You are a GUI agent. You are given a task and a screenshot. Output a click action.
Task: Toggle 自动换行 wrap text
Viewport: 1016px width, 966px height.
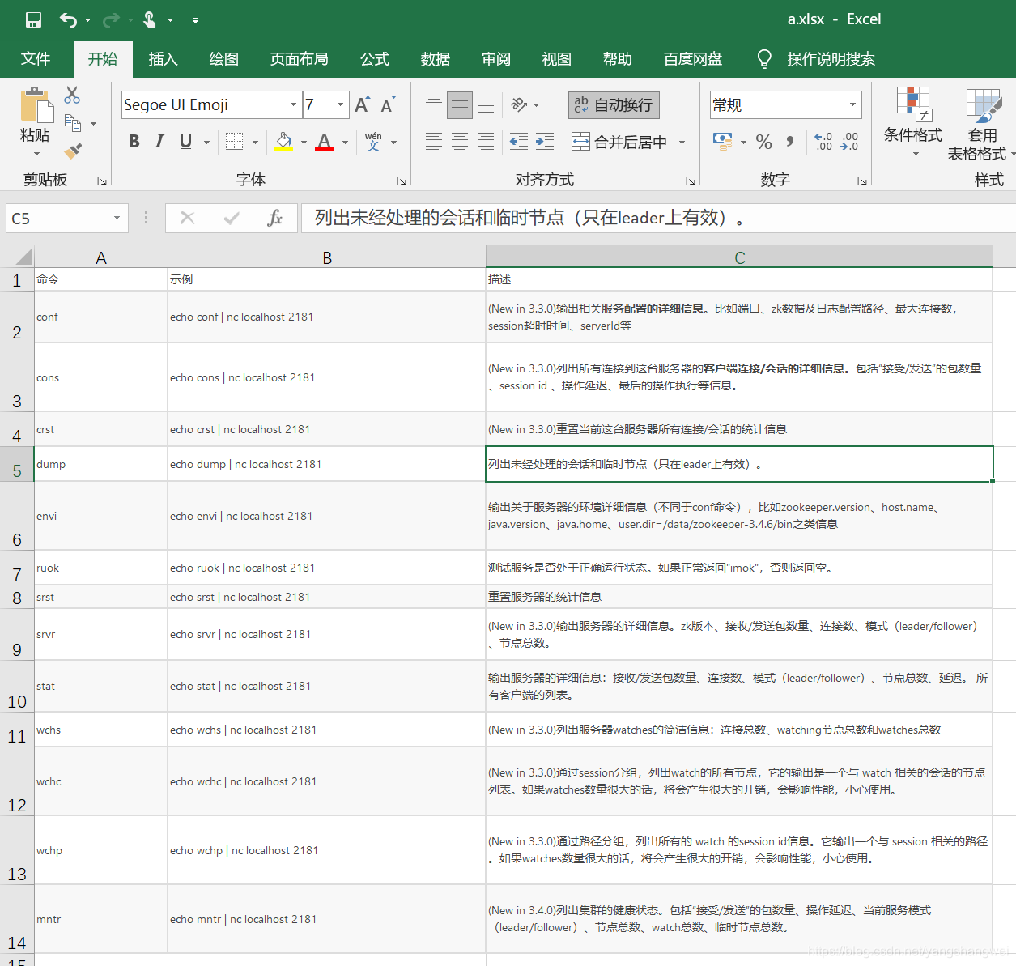(x=614, y=105)
